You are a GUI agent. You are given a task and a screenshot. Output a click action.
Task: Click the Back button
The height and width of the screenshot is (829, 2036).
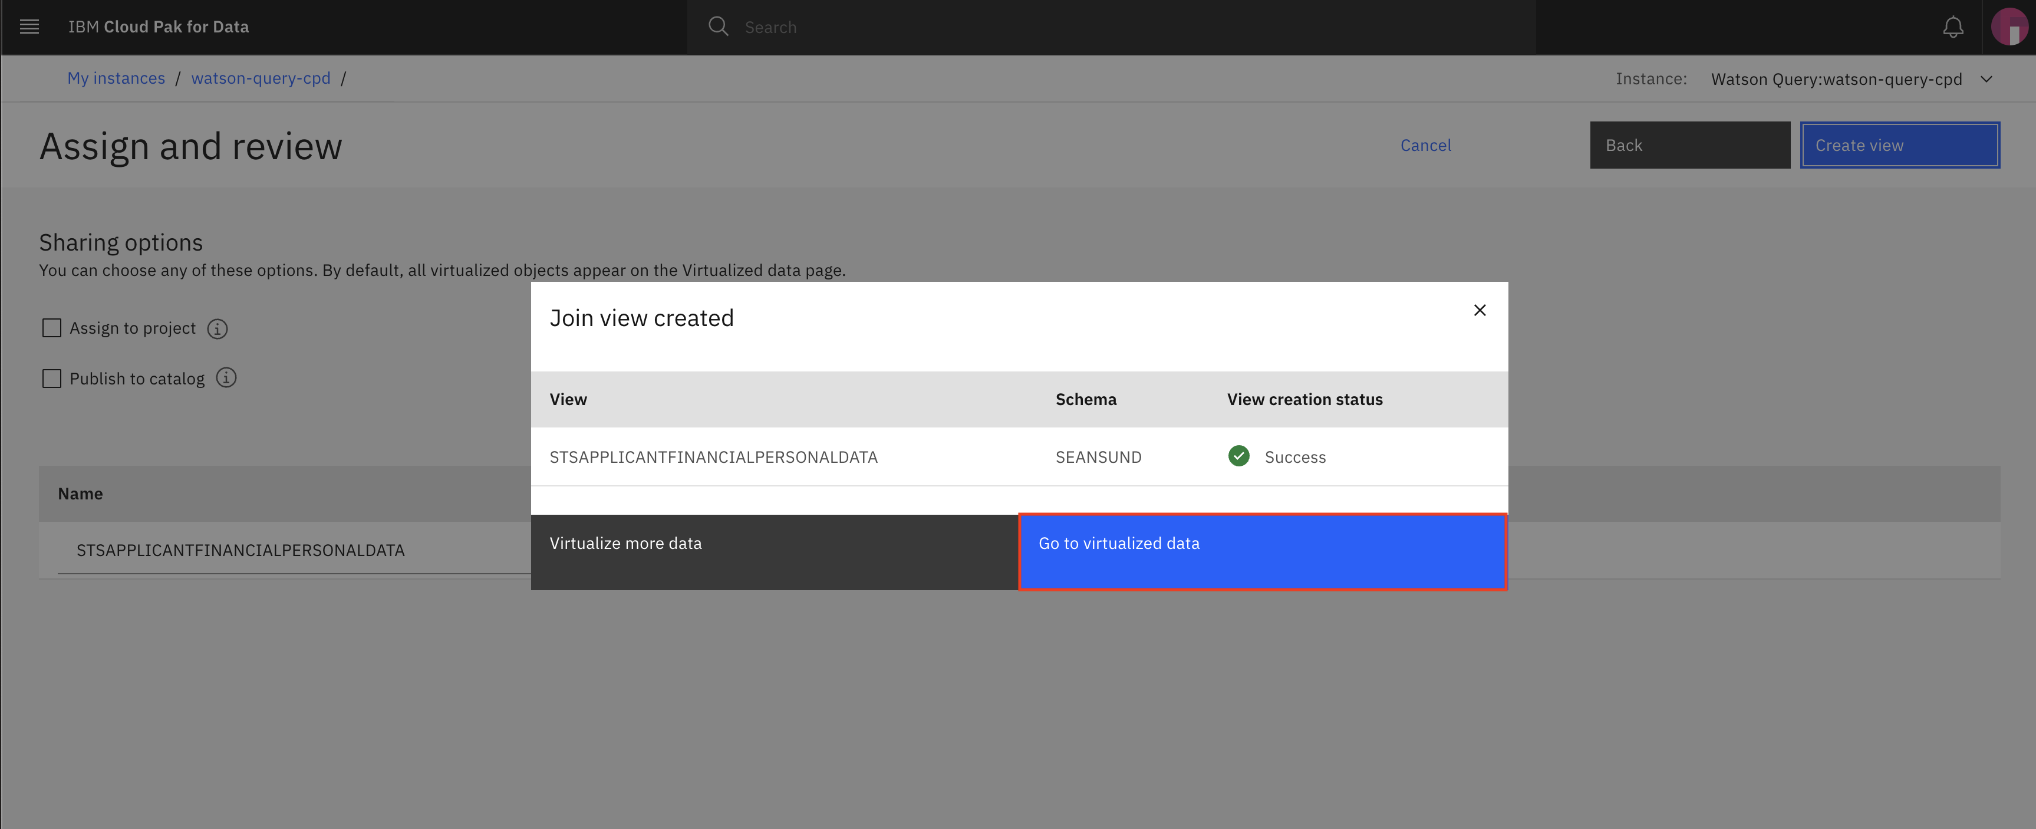coord(1689,144)
